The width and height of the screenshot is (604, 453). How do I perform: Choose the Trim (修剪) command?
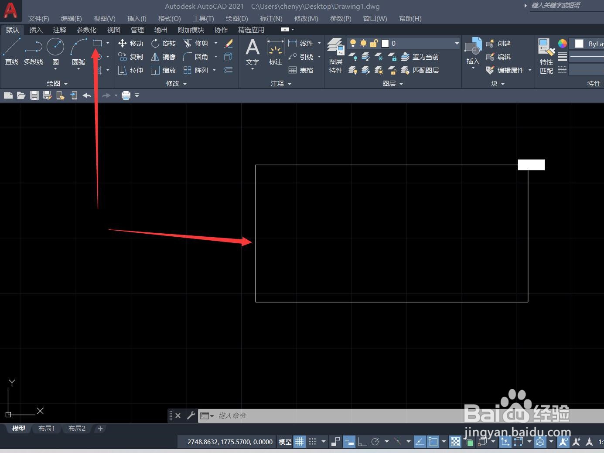click(196, 43)
